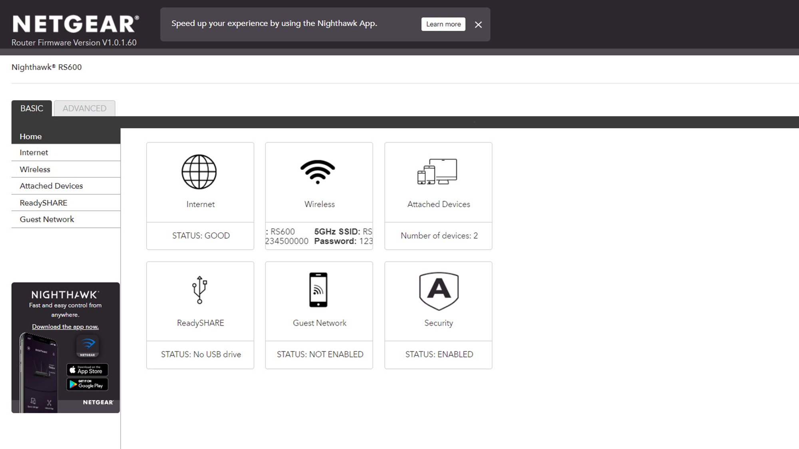
Task: Select the Google Play download badge
Action: click(x=87, y=384)
